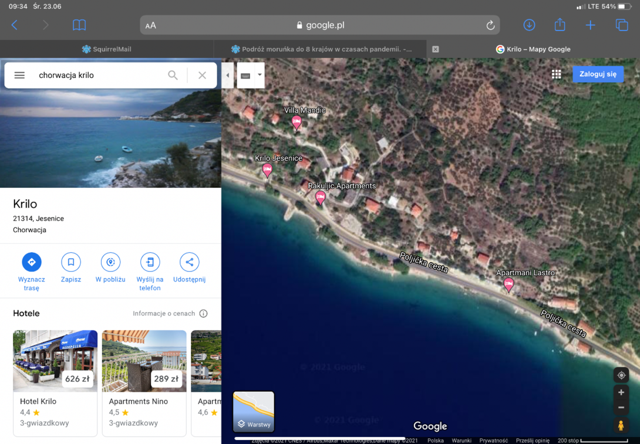
Task: Switch to SquirrelMail tab
Action: (106, 49)
